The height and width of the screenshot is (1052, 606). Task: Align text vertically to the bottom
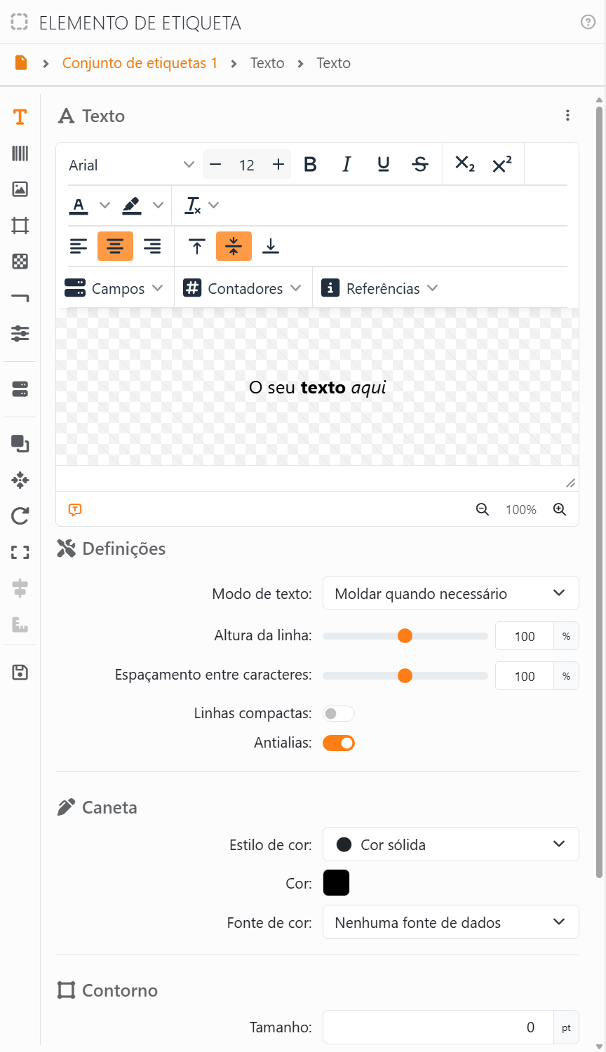271,246
